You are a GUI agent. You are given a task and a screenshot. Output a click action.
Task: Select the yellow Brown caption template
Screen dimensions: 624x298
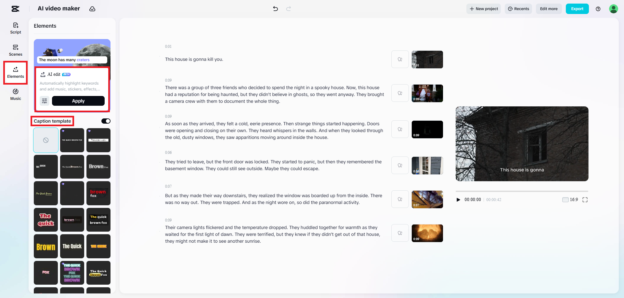[45, 246]
